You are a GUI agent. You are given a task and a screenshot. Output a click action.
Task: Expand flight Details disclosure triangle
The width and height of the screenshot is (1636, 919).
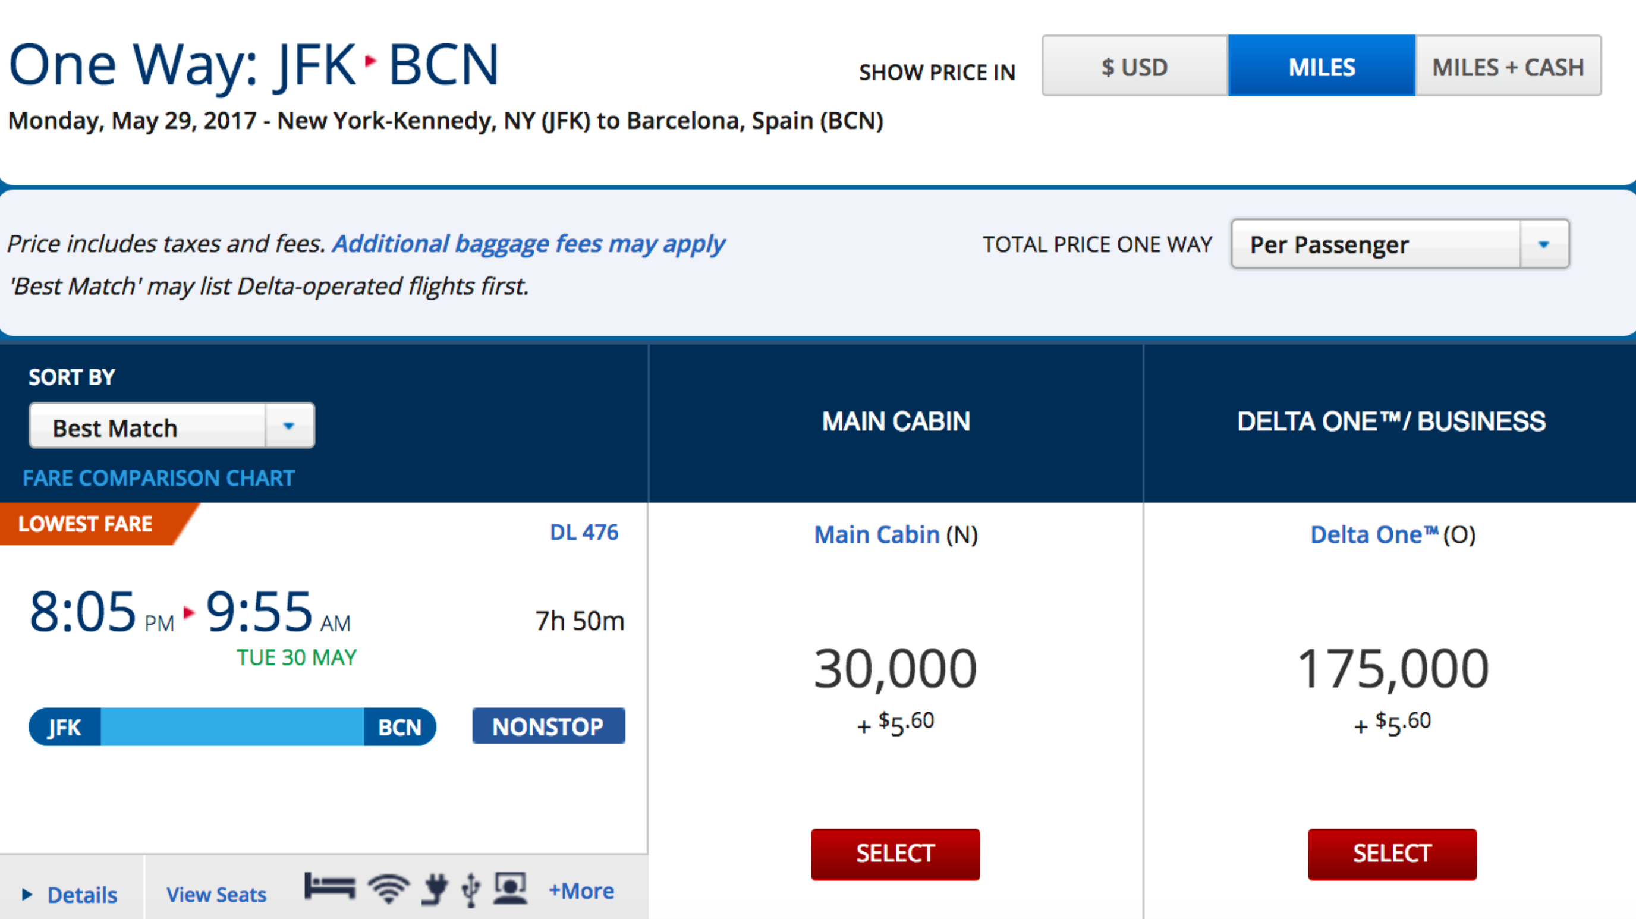(x=27, y=895)
